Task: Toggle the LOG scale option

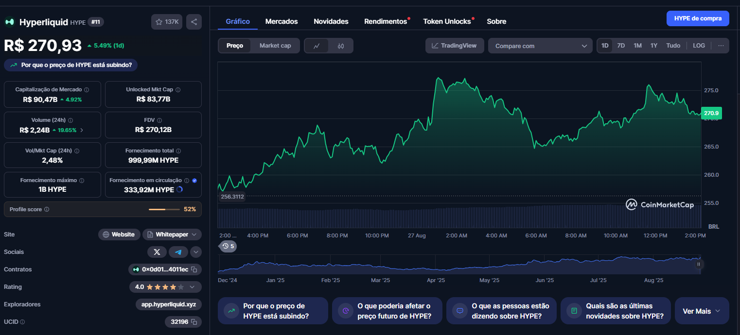Action: click(x=699, y=46)
